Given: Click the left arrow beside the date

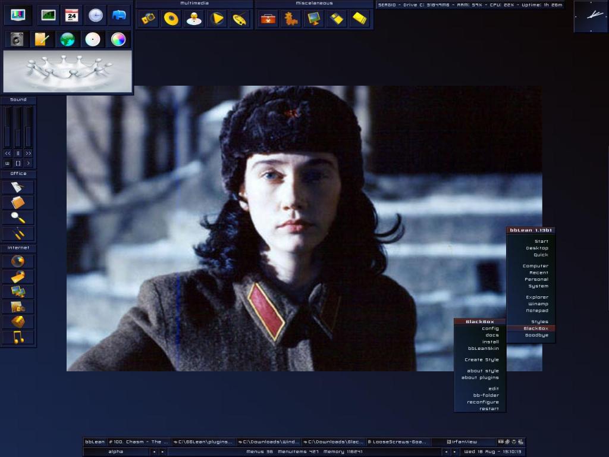Looking at the screenshot, I should pos(446,452).
